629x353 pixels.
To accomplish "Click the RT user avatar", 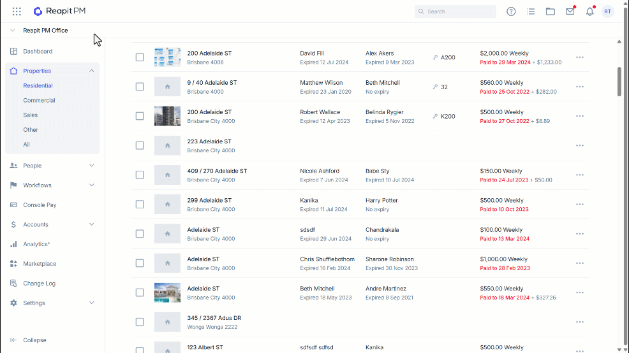I will click(x=608, y=11).
